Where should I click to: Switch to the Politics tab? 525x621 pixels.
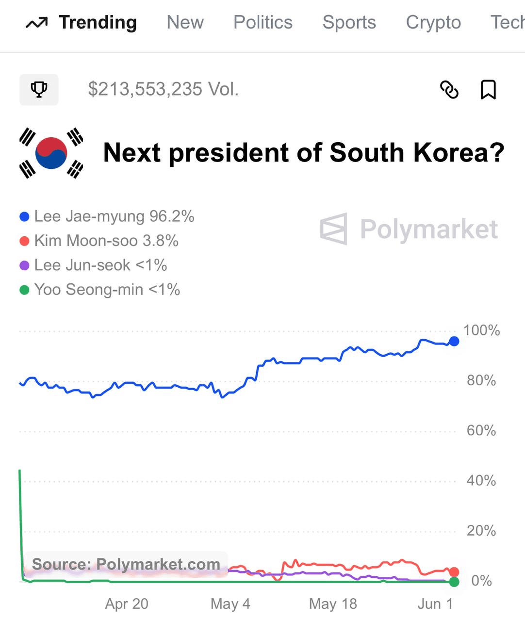263,22
